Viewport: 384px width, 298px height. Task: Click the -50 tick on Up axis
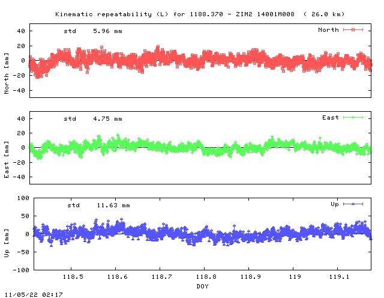(23, 252)
